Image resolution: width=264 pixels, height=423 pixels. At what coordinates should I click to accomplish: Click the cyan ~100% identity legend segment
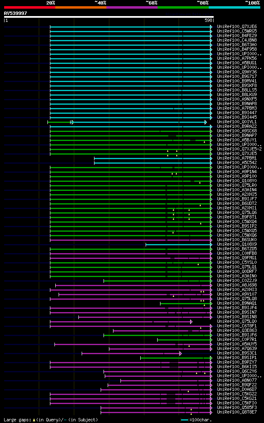(235, 7)
